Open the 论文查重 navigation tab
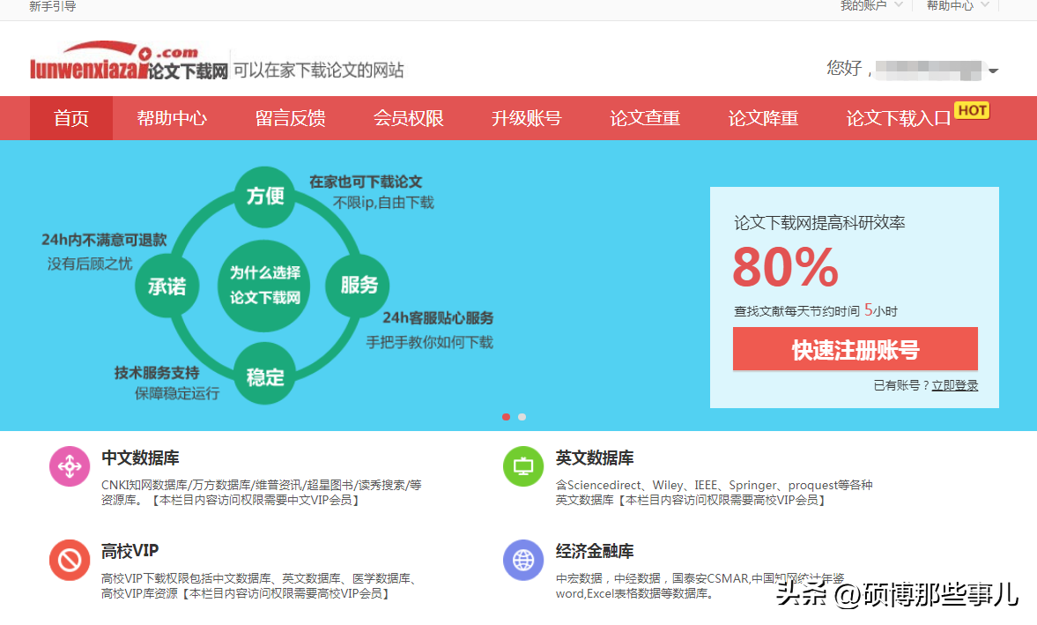Image resolution: width=1037 pixels, height=625 pixels. (644, 118)
